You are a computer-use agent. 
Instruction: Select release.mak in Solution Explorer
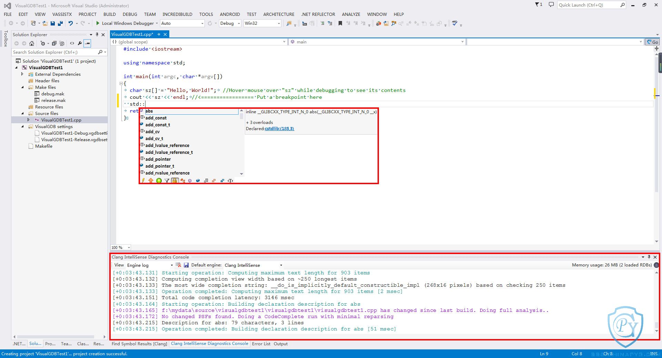pyautogui.click(x=53, y=100)
